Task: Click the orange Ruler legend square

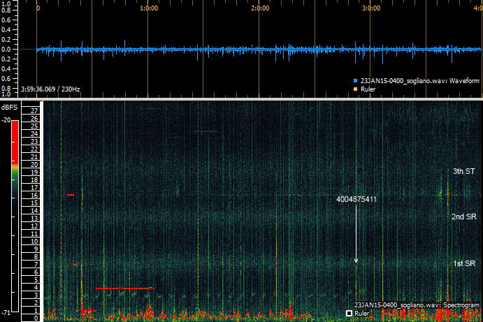Action: [356, 89]
